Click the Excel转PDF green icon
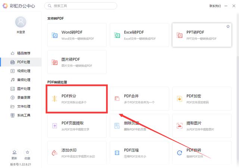This screenshot has height=168, width=239. coord(117,35)
